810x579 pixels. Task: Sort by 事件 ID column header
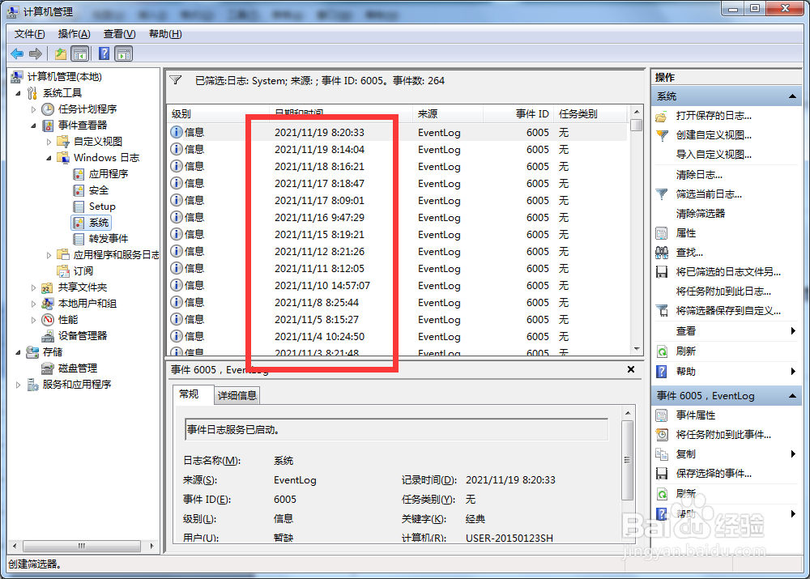[518, 114]
